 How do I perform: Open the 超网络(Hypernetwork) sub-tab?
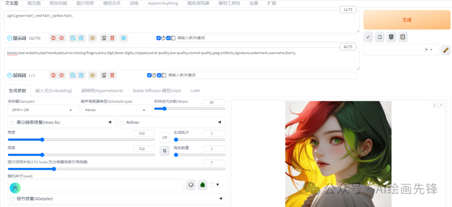point(102,91)
